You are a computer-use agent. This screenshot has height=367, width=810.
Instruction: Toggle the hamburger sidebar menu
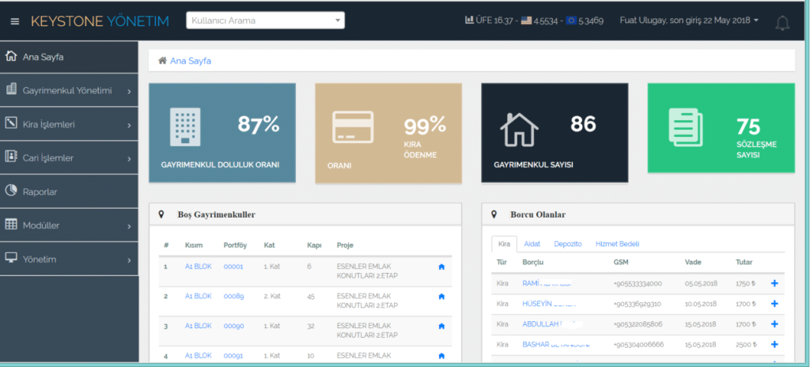pyautogui.click(x=14, y=21)
